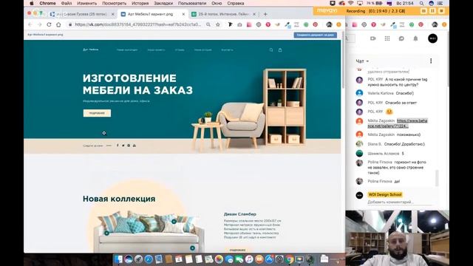This screenshot has width=473, height=266.
Task: Open the create-video camera icon in YouTube header
Action: (x=372, y=38)
